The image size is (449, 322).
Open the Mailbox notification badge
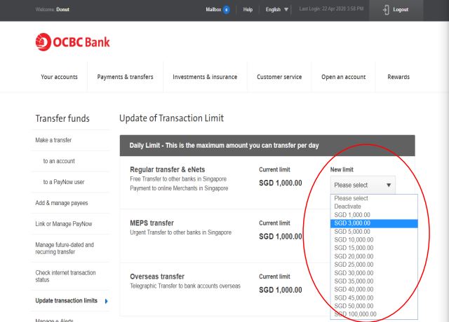pos(226,10)
